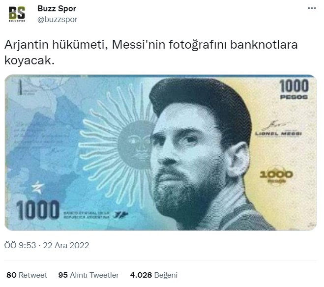View the 80 Retweet list

(27, 275)
